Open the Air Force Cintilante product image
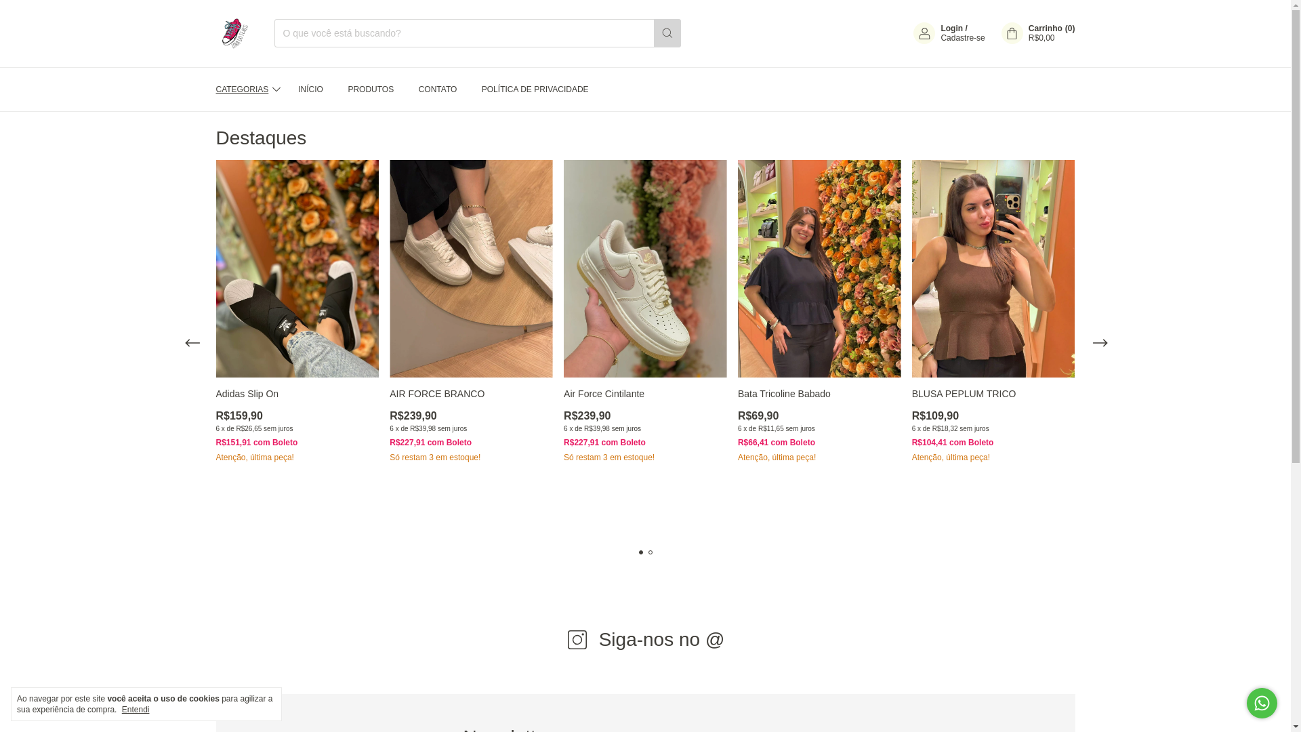Screen dimensions: 1301x732 (x=645, y=268)
